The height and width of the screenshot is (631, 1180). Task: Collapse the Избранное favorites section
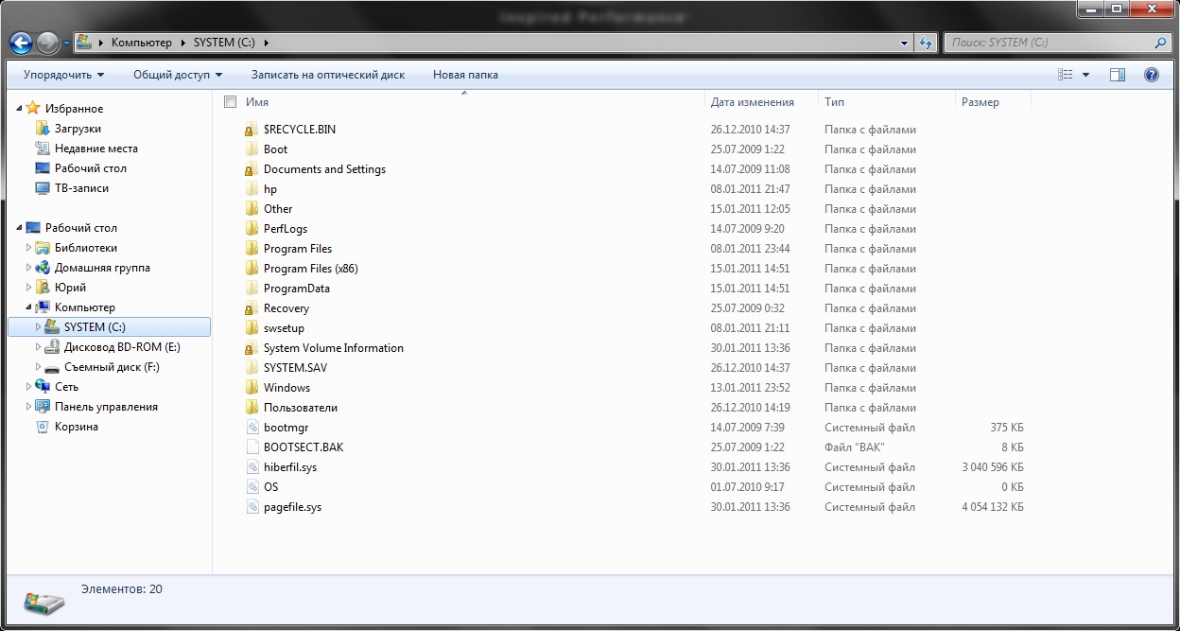[20, 109]
